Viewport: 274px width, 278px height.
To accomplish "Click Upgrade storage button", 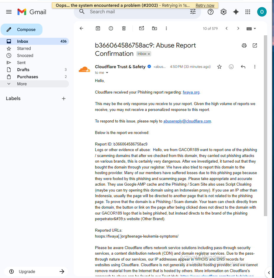I will click(36, 272).
